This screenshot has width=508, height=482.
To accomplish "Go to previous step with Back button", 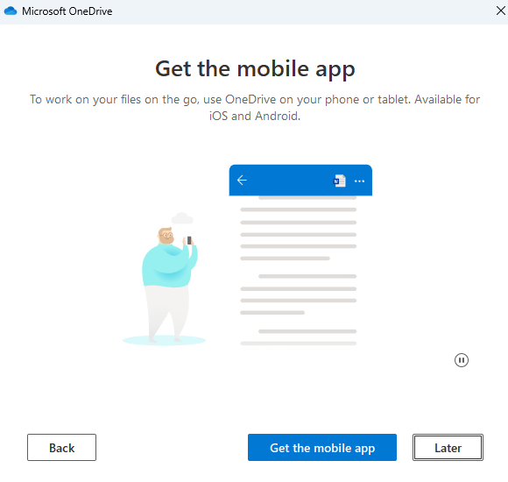I will pyautogui.click(x=61, y=447).
